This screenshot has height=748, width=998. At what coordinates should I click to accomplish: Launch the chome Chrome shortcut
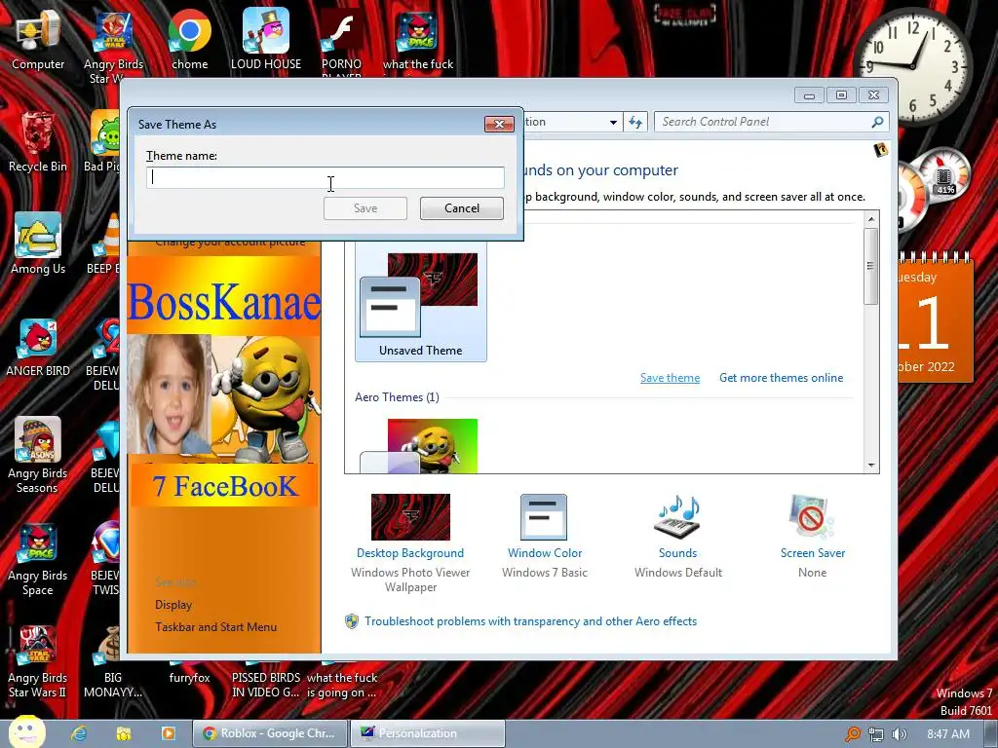coord(190,38)
